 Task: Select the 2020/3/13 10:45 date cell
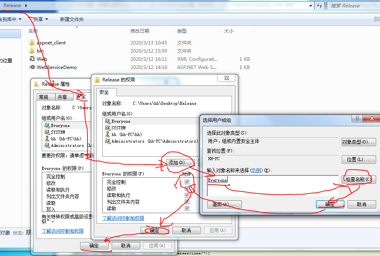149,43
